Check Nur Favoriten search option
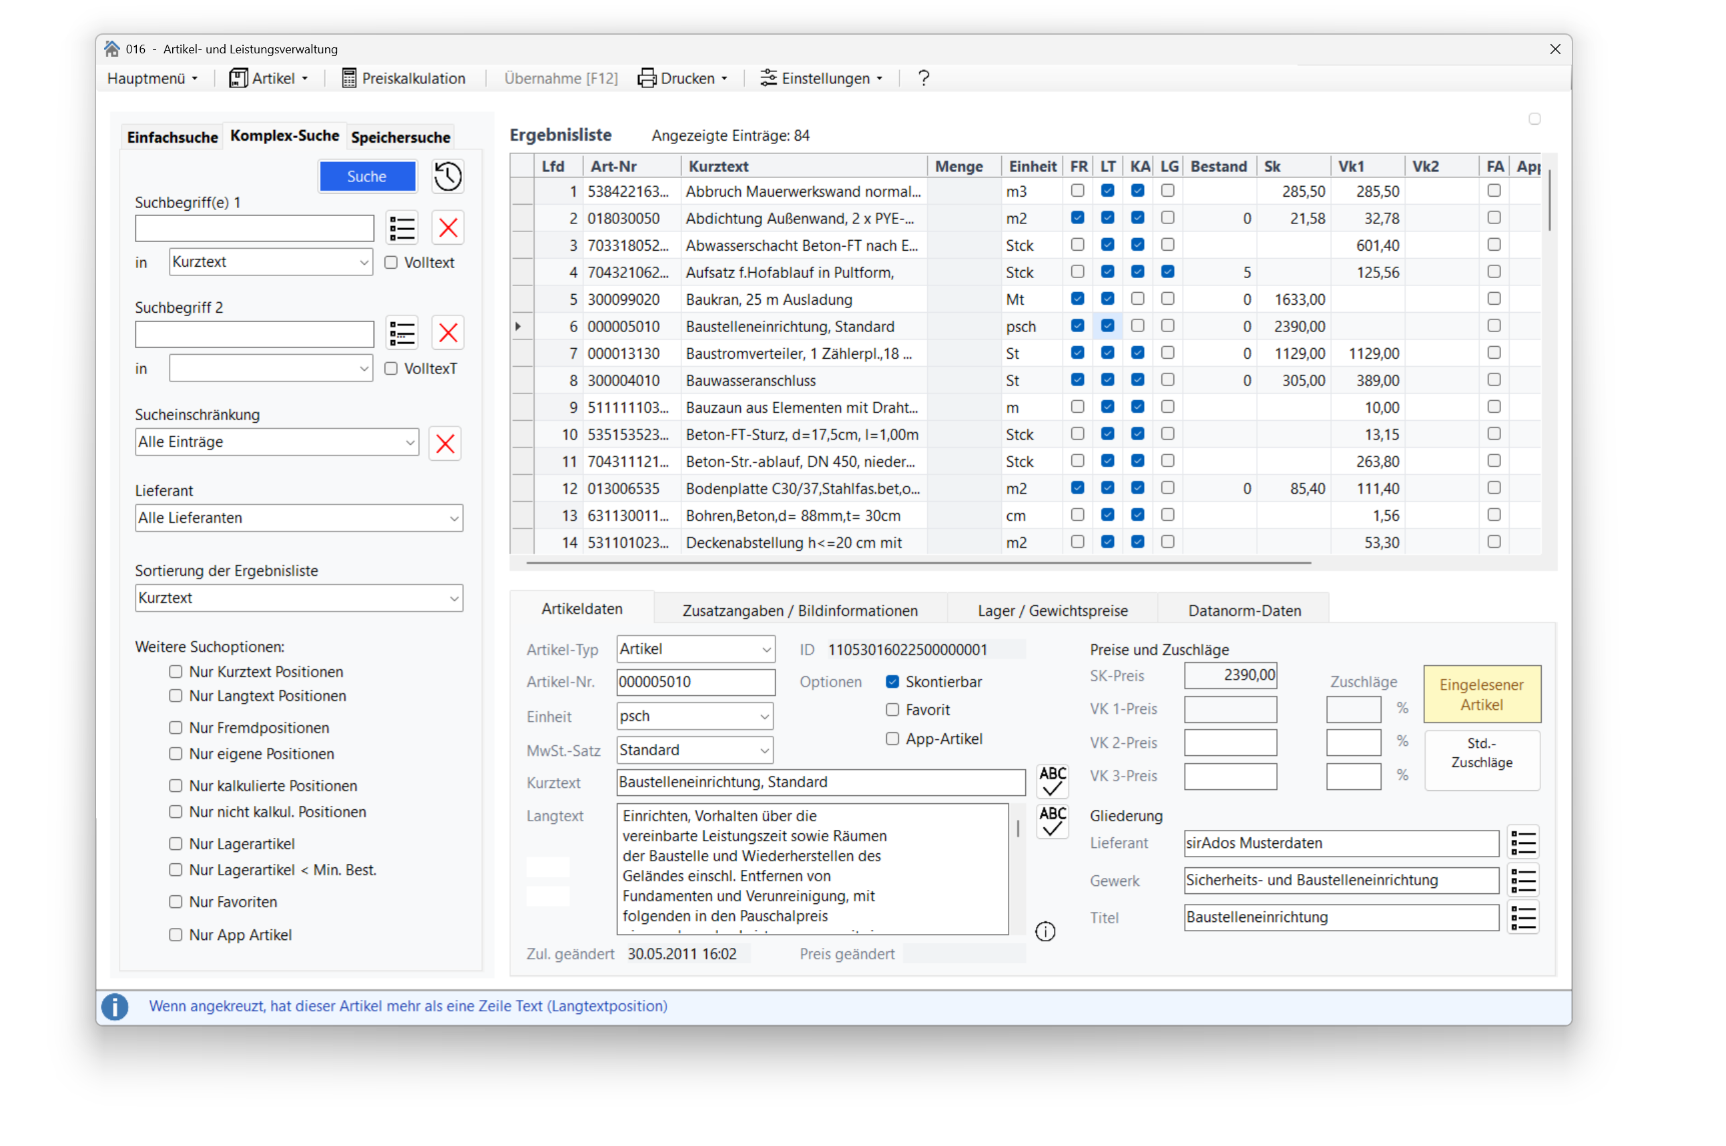This screenshot has height=1146, width=1726. (x=176, y=902)
